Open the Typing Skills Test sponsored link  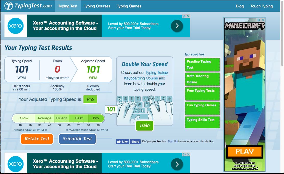coord(203,122)
